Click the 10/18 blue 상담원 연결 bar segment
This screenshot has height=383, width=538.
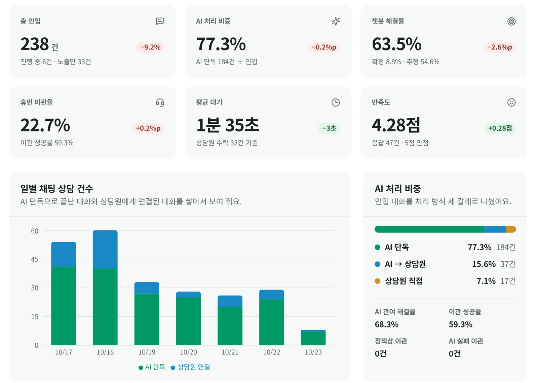point(105,250)
